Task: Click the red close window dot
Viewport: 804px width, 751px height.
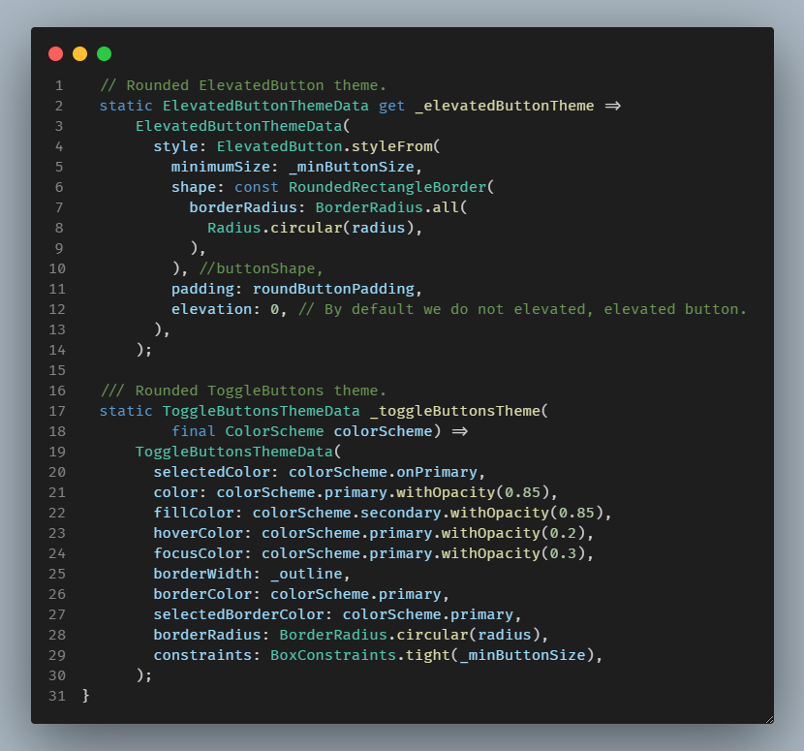Action: (55, 54)
